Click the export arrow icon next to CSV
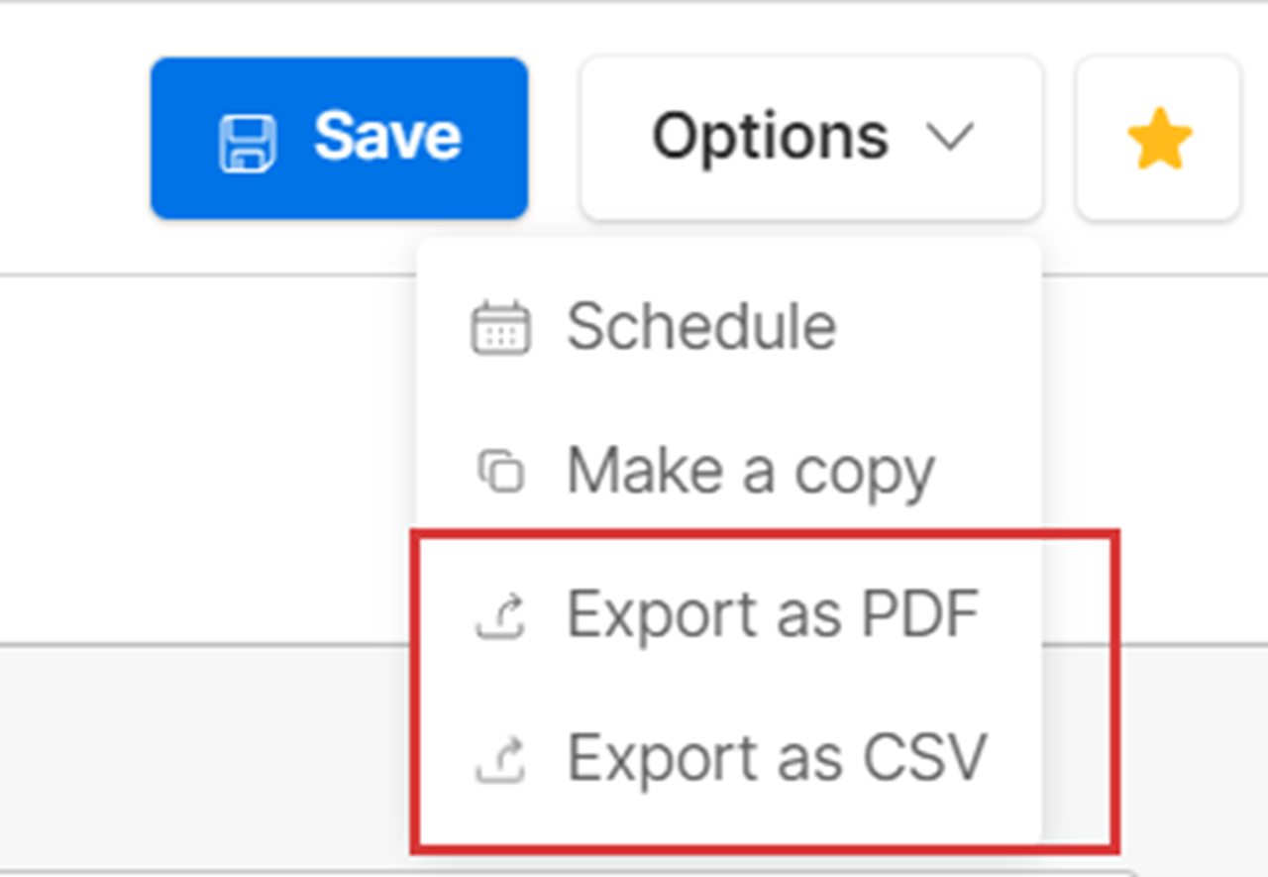Viewport: 1268px width, 877px height. 500,759
